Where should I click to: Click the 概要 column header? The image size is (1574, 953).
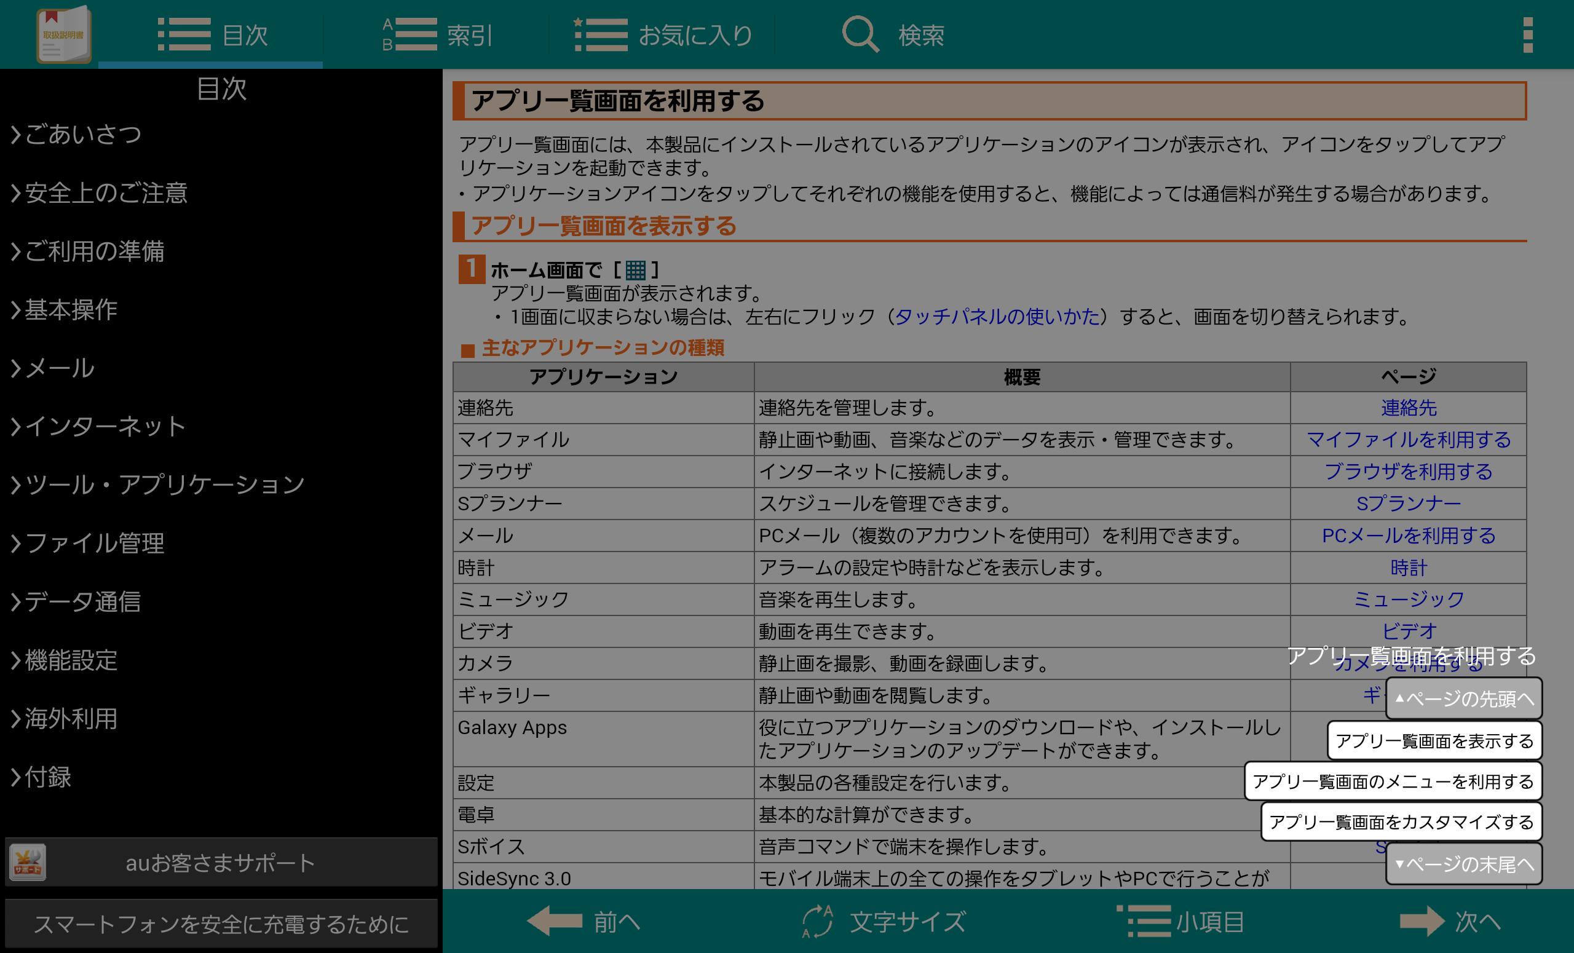(1022, 377)
